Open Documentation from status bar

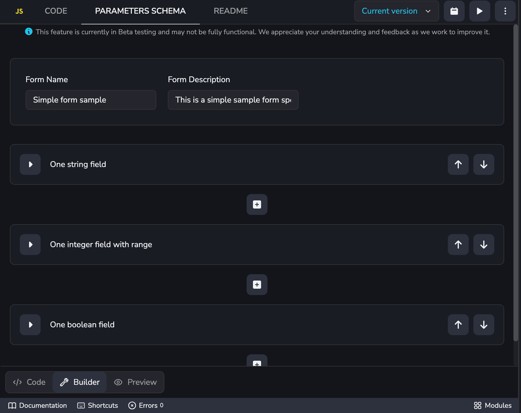click(37, 405)
